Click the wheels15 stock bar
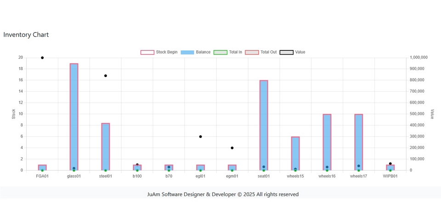Image resolution: width=441 pixels, height=215 pixels. point(295,151)
